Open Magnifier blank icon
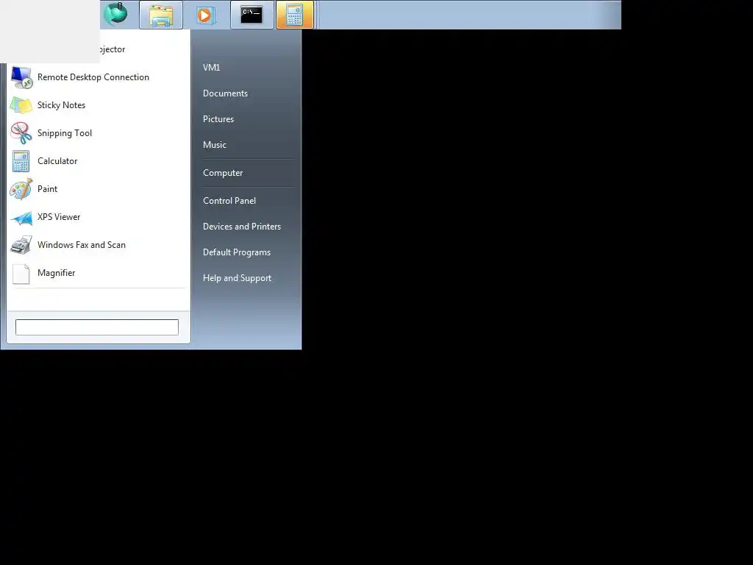The image size is (753, 565). [x=21, y=274]
